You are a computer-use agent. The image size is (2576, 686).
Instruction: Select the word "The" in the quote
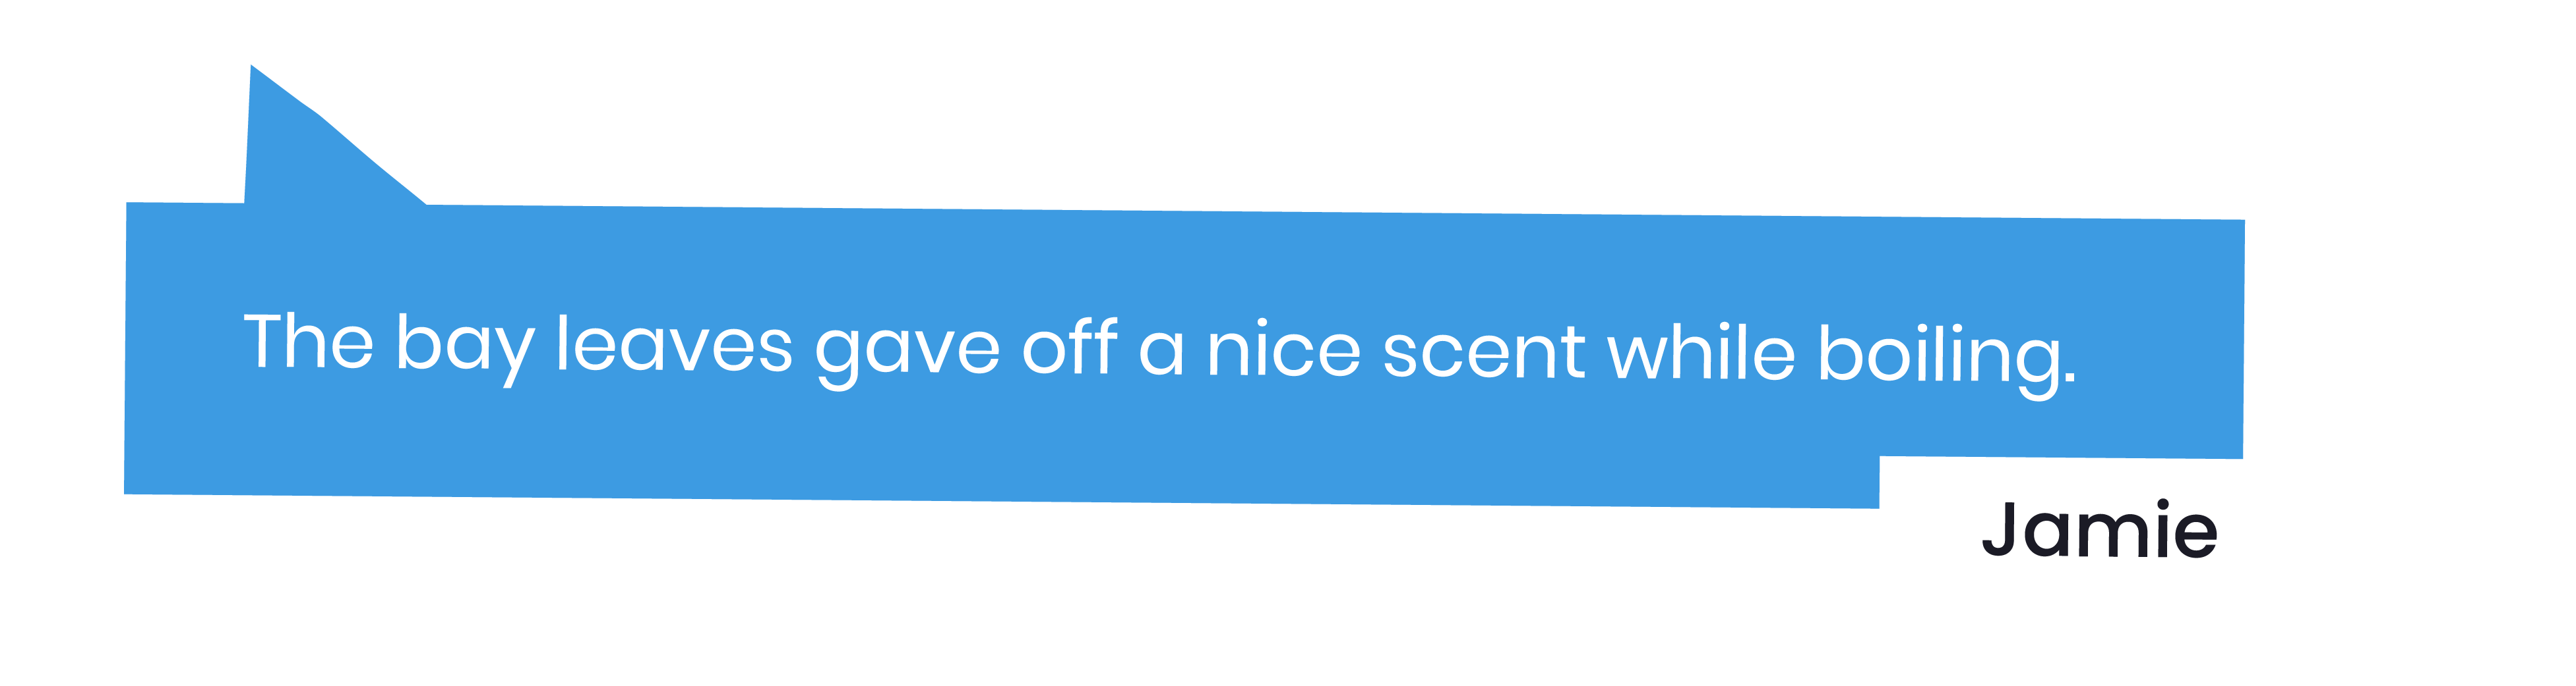(x=309, y=340)
